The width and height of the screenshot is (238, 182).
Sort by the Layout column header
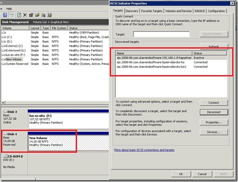click(x=35, y=28)
